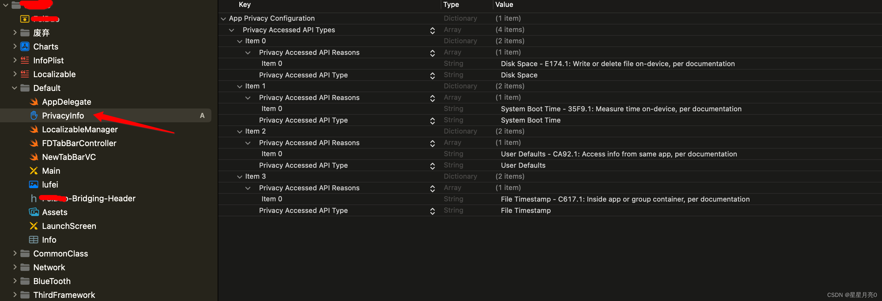
Task: Expand the Localizable group
Action: [x=15, y=74]
